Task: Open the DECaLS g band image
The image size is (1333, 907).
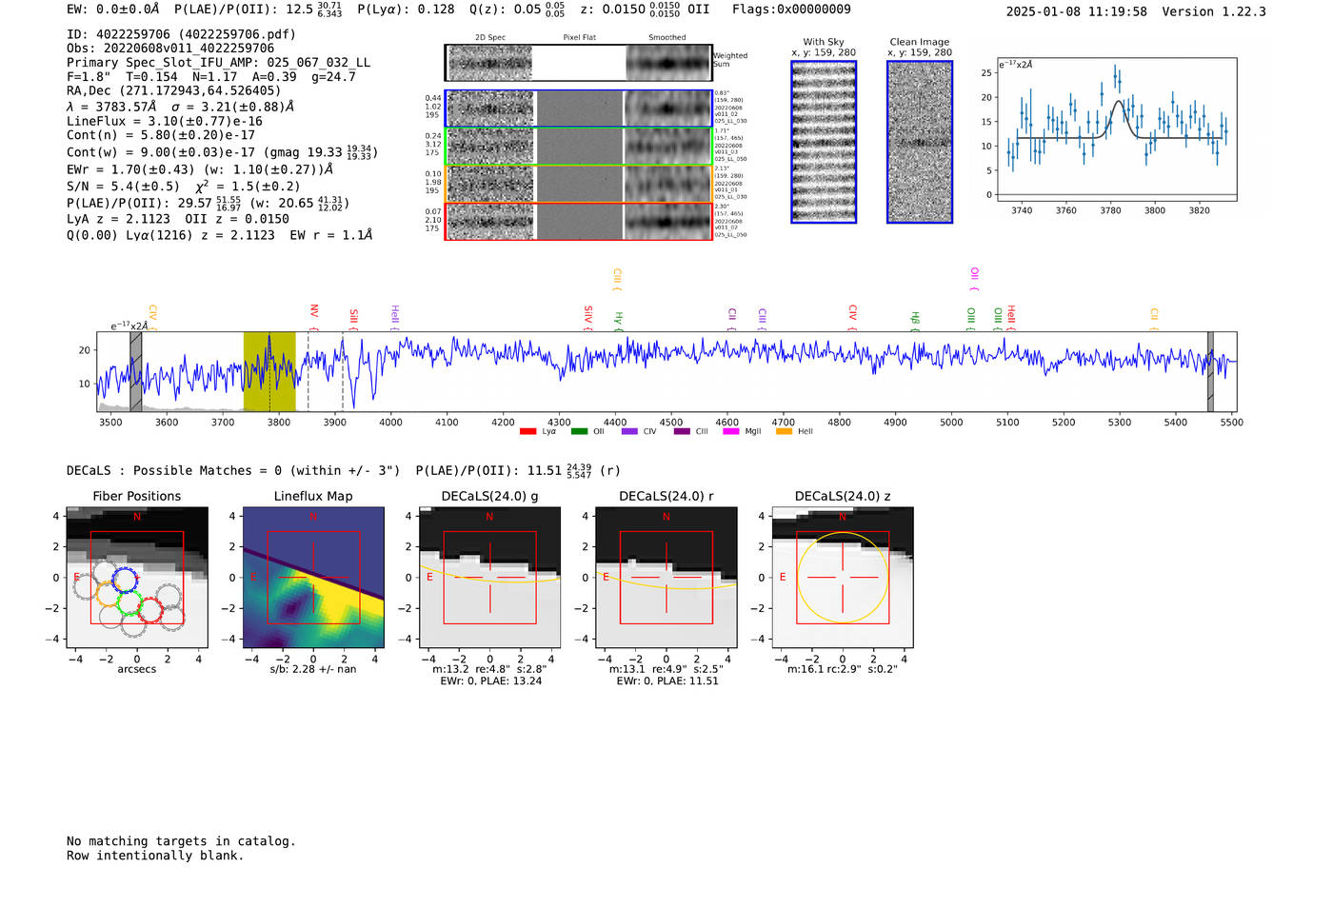Action: point(489,578)
